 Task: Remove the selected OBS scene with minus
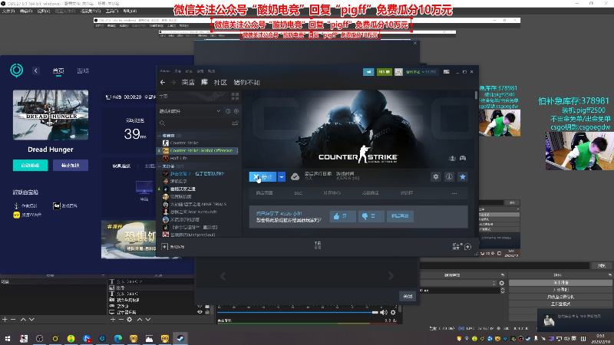pyautogui.click(x=13, y=320)
